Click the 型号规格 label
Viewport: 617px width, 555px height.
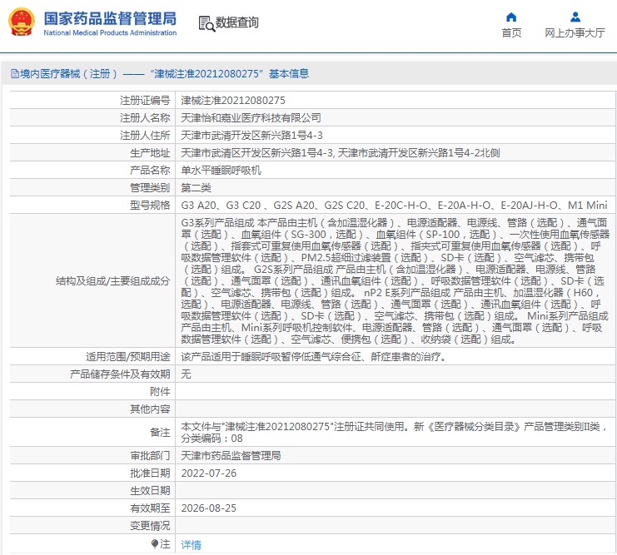point(150,205)
